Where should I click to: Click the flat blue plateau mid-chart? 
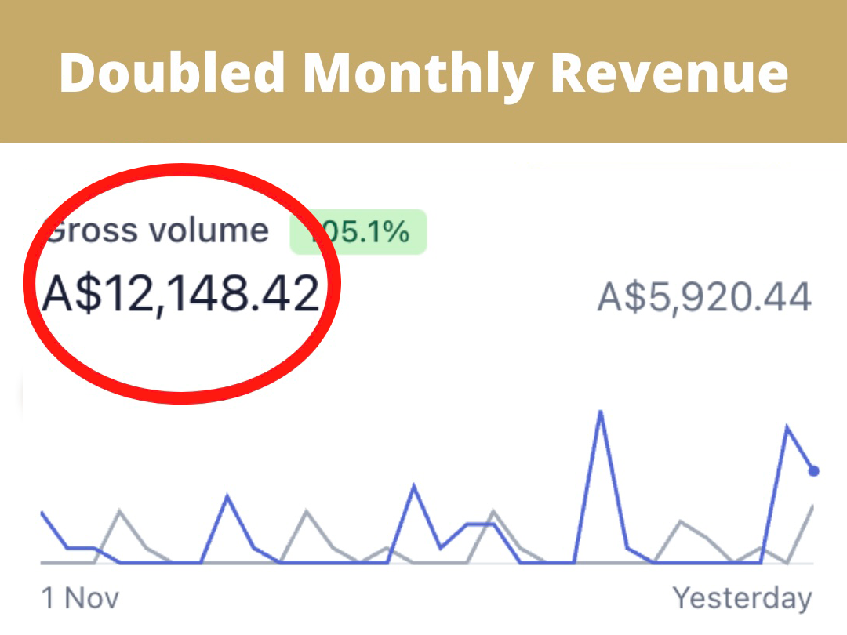tap(479, 524)
